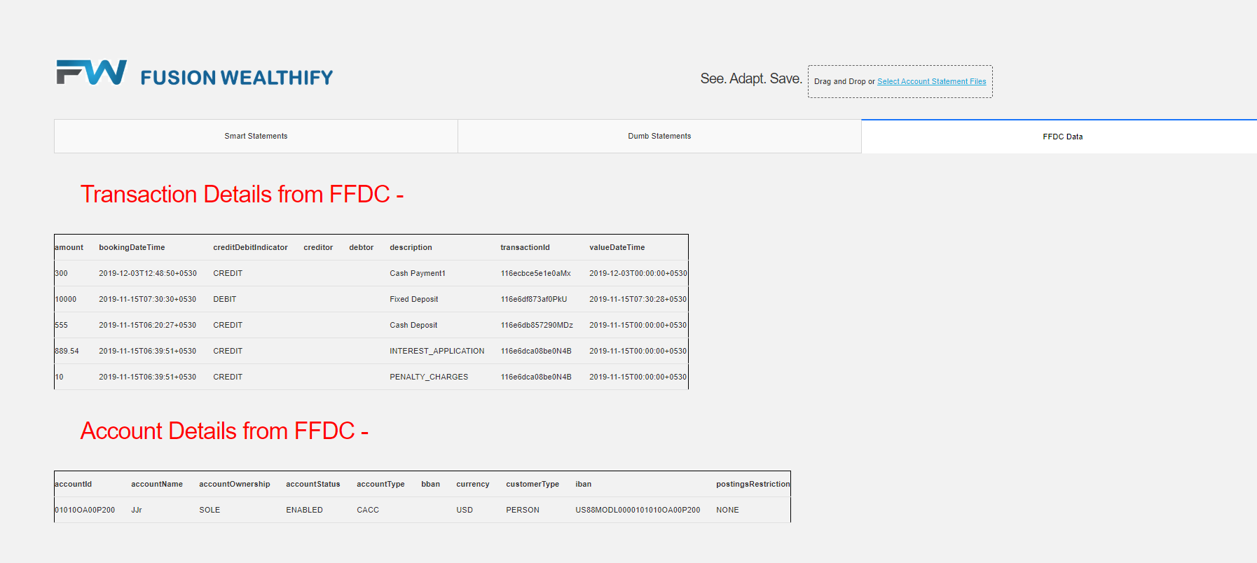Click the currency column header
1257x563 pixels.
pyautogui.click(x=472, y=484)
